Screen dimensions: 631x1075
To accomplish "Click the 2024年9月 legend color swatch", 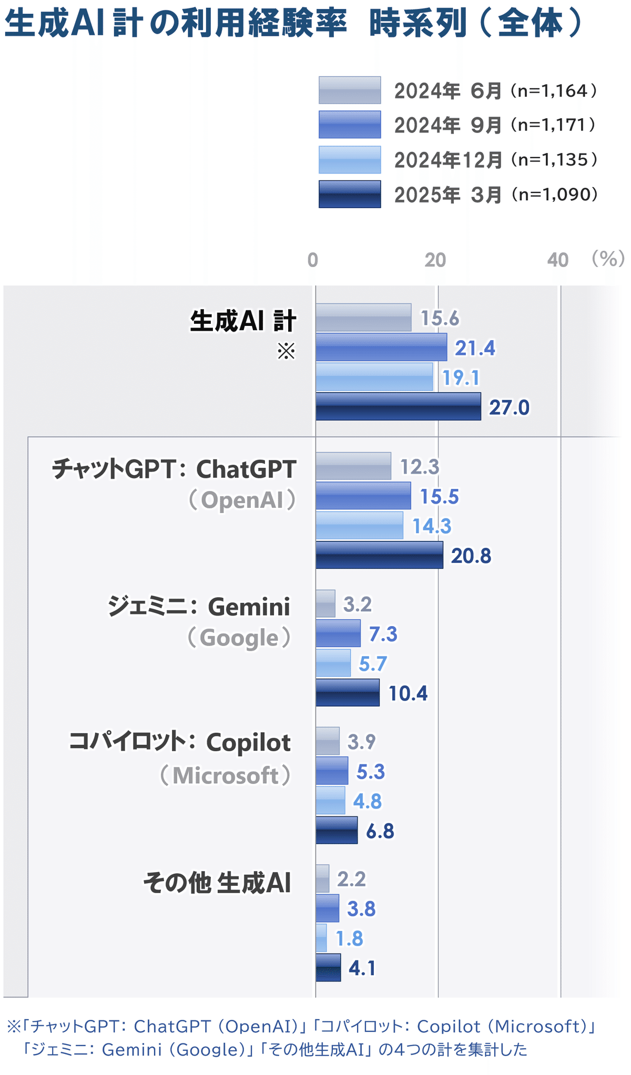I will click(x=350, y=125).
